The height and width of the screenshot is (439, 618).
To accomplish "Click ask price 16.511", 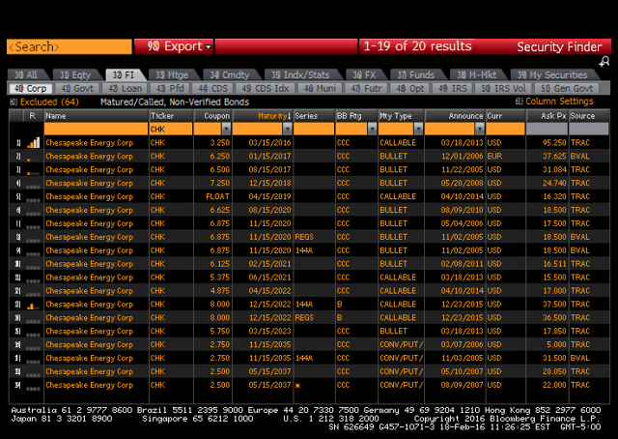I will point(554,264).
